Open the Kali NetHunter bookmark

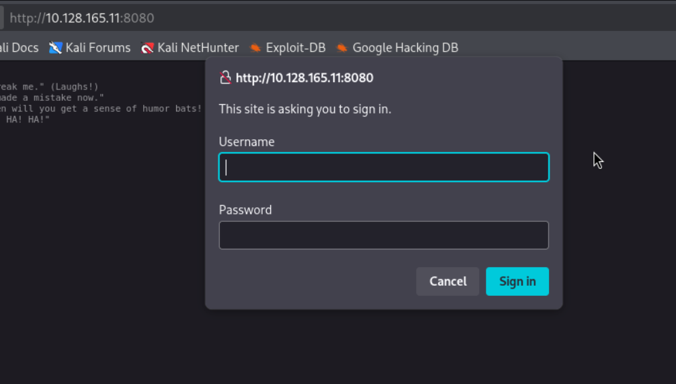click(x=189, y=48)
